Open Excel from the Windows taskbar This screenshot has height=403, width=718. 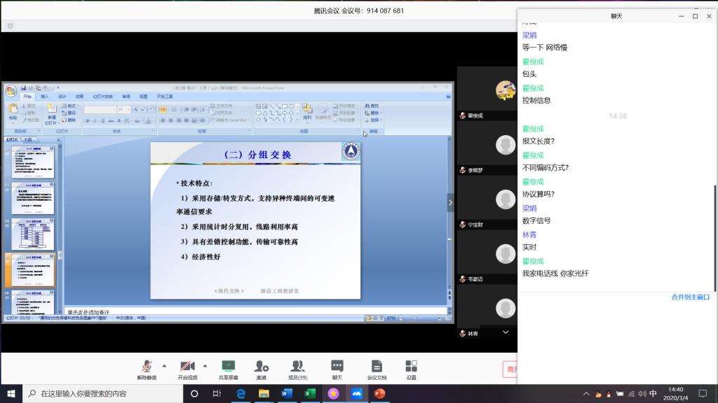tap(309, 393)
